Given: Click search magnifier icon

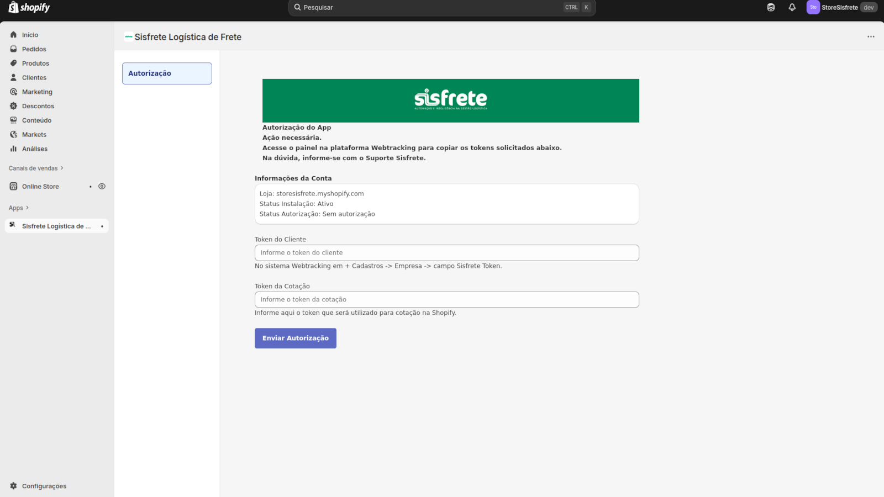Looking at the screenshot, I should pos(297,8).
